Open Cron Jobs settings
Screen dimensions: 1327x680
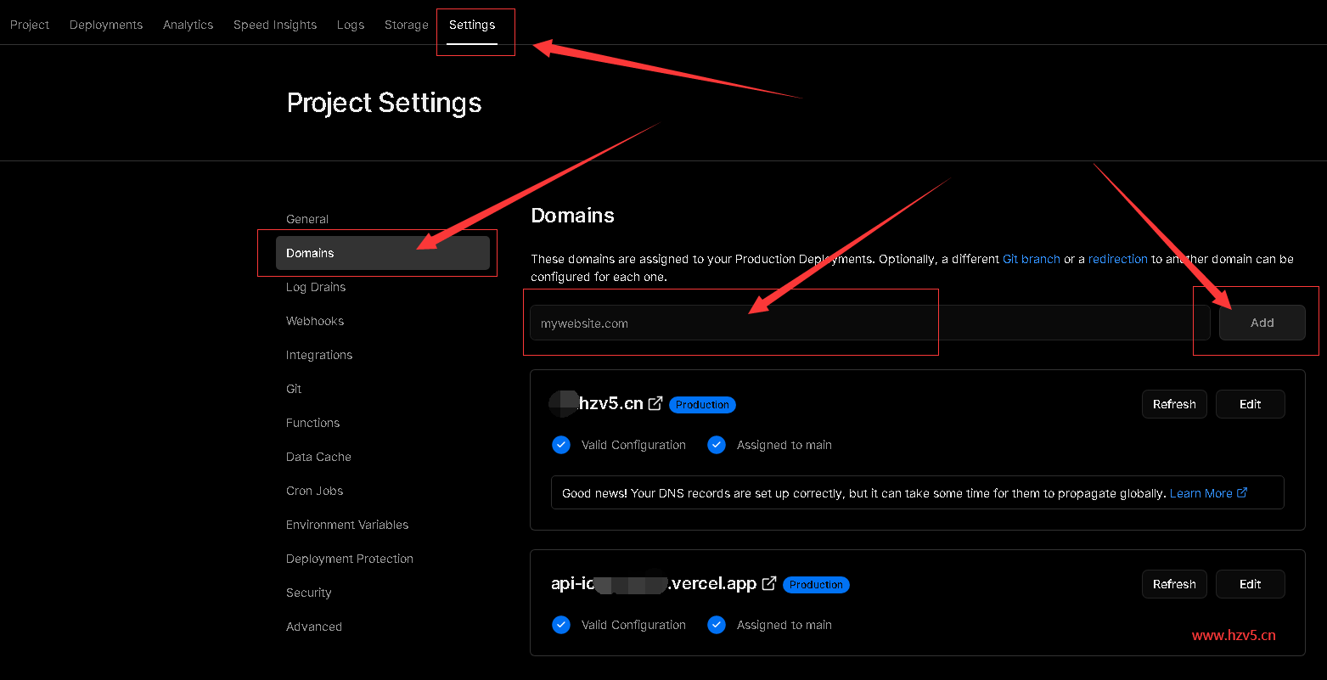(x=315, y=491)
